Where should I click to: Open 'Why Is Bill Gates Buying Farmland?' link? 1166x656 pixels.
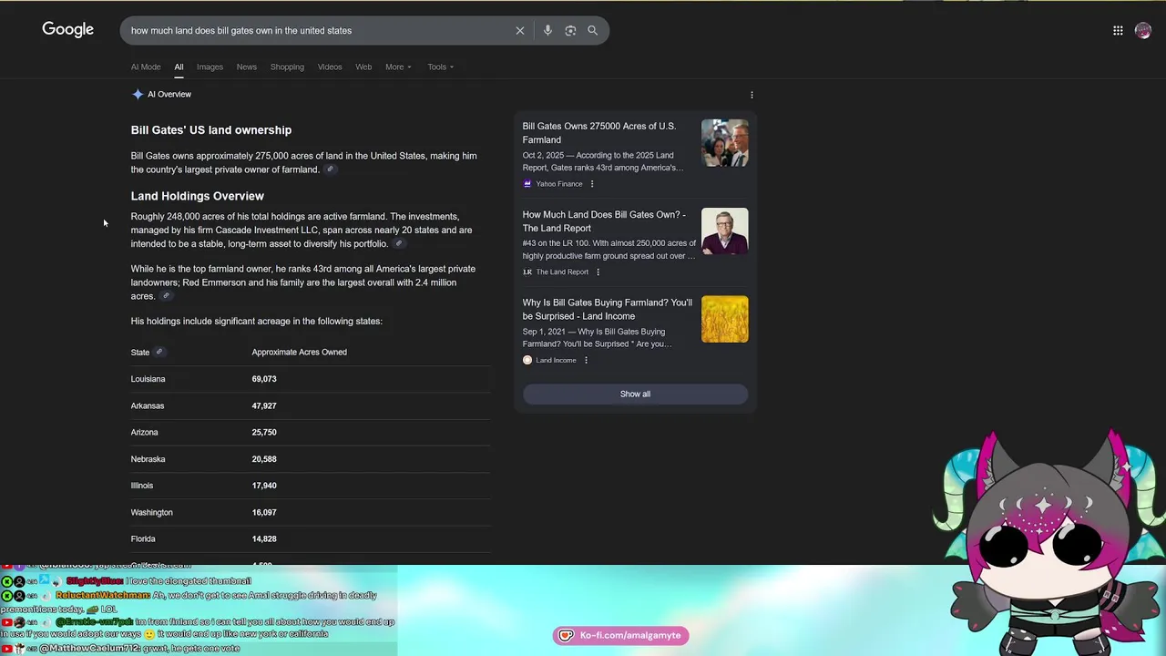(x=607, y=310)
